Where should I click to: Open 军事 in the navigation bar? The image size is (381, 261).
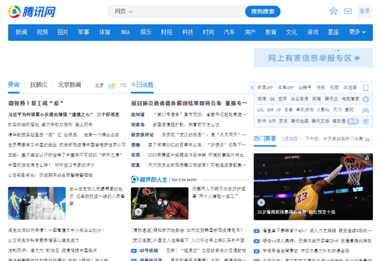84,33
